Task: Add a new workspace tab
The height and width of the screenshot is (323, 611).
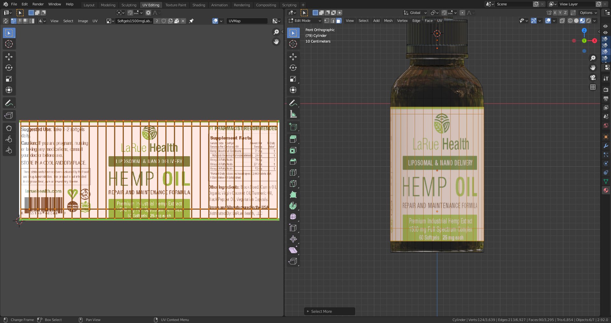Action: coord(303,5)
